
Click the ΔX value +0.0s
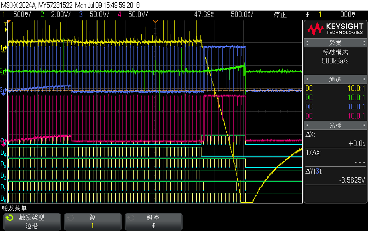(357, 143)
